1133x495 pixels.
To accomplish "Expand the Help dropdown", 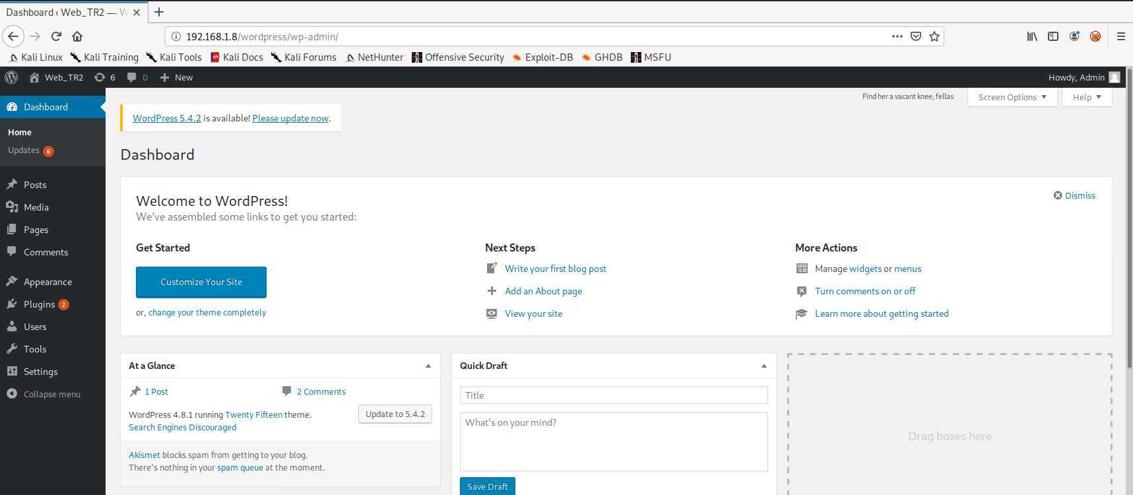I will click(1087, 97).
